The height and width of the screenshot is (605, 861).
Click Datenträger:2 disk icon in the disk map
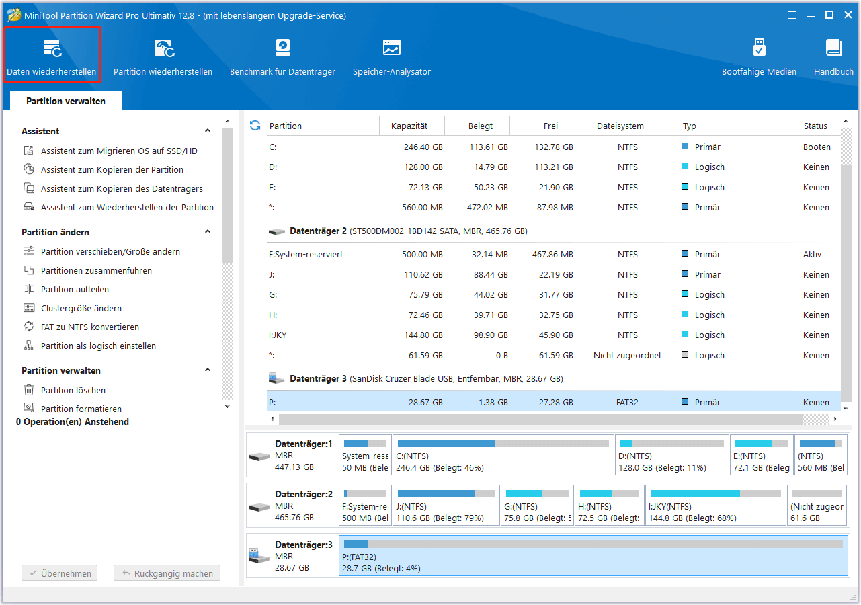pos(259,507)
